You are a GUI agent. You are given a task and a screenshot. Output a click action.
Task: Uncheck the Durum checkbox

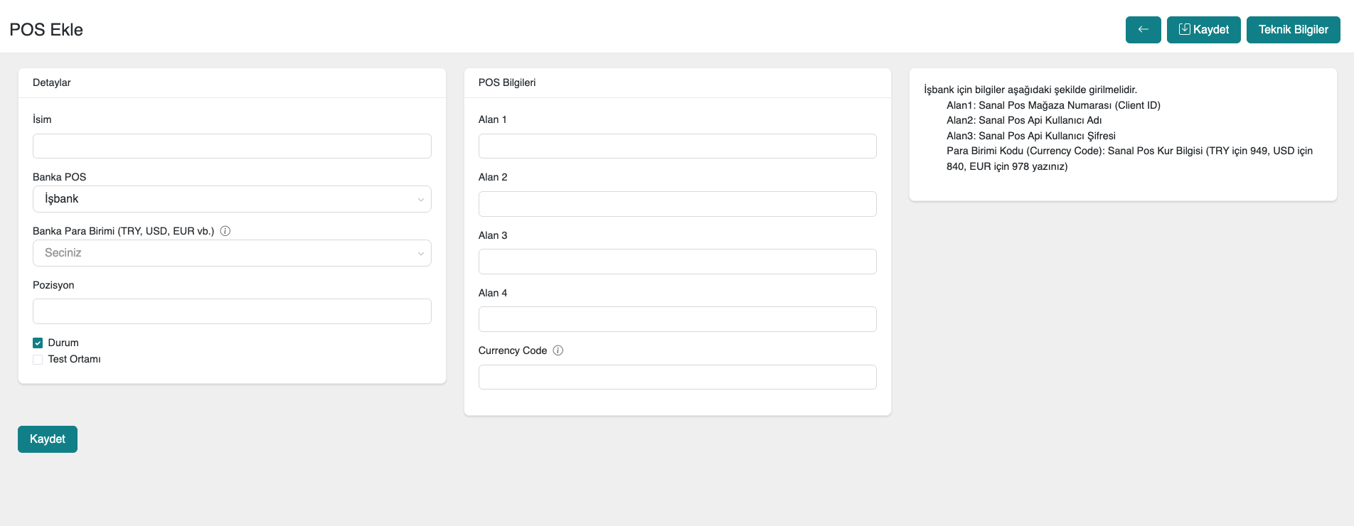[x=38, y=343]
